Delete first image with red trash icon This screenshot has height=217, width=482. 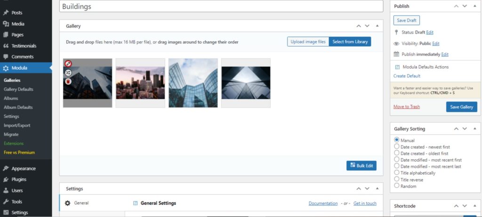point(68,82)
